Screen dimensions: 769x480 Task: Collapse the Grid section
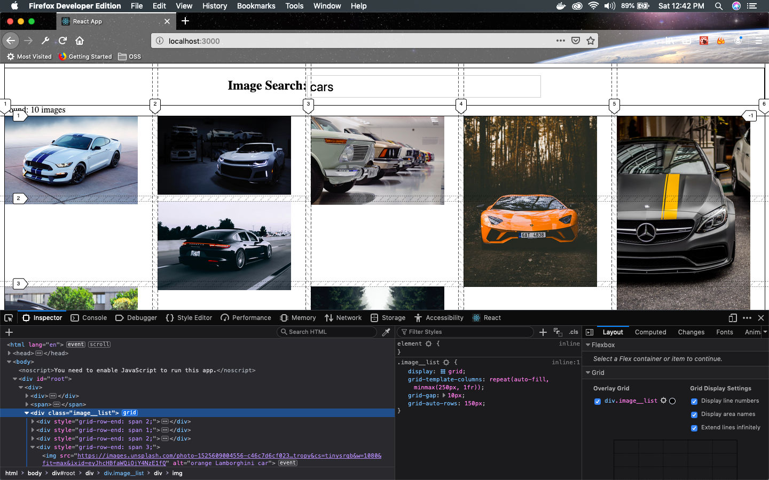pos(588,373)
